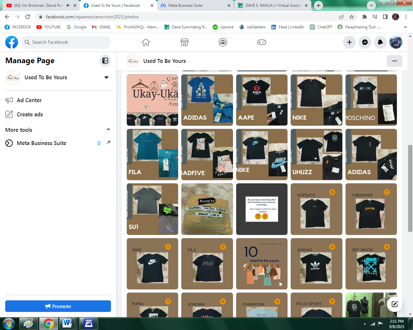
Task: Reload the Facebook page
Action: coord(28,17)
